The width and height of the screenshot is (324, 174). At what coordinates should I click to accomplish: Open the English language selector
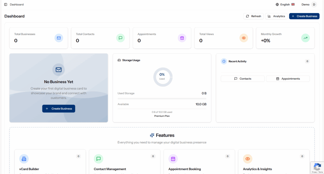tap(285, 4)
